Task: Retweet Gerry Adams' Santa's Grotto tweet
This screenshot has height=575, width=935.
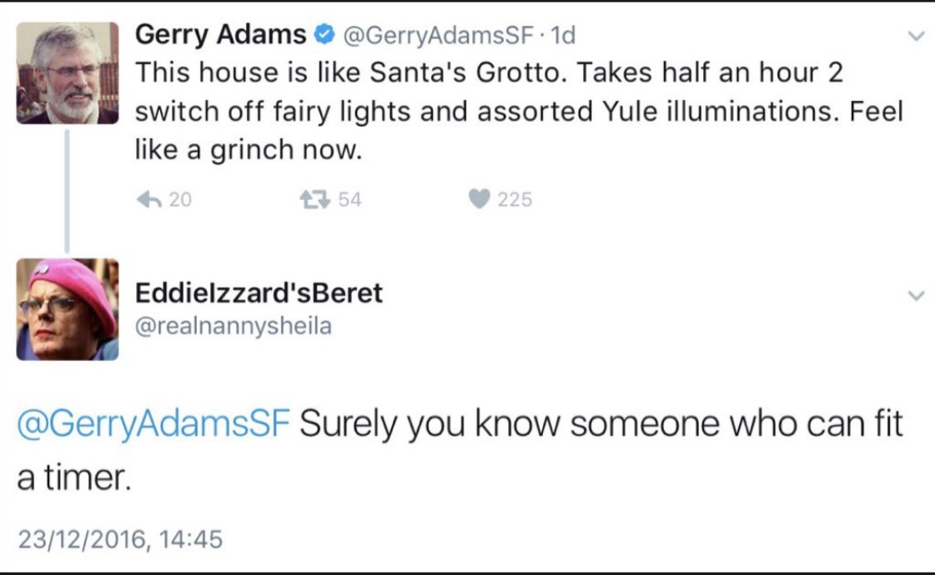Action: [x=315, y=199]
